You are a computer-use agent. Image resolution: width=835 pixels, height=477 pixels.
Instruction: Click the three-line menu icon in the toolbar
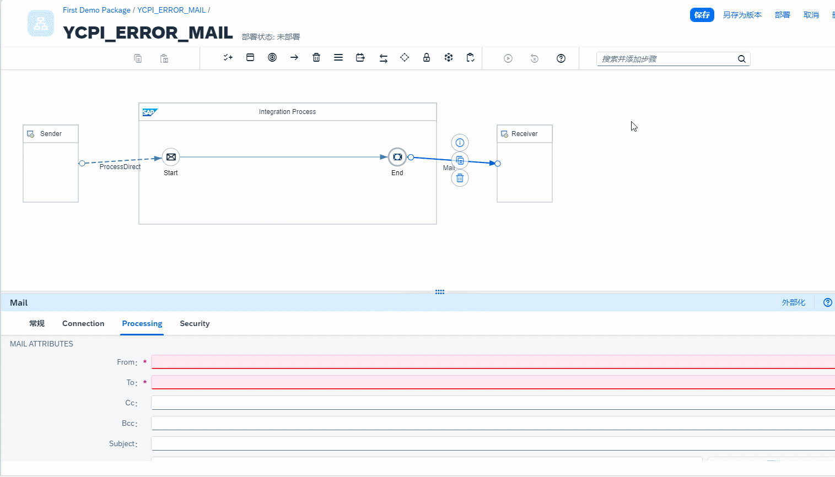pyautogui.click(x=338, y=58)
